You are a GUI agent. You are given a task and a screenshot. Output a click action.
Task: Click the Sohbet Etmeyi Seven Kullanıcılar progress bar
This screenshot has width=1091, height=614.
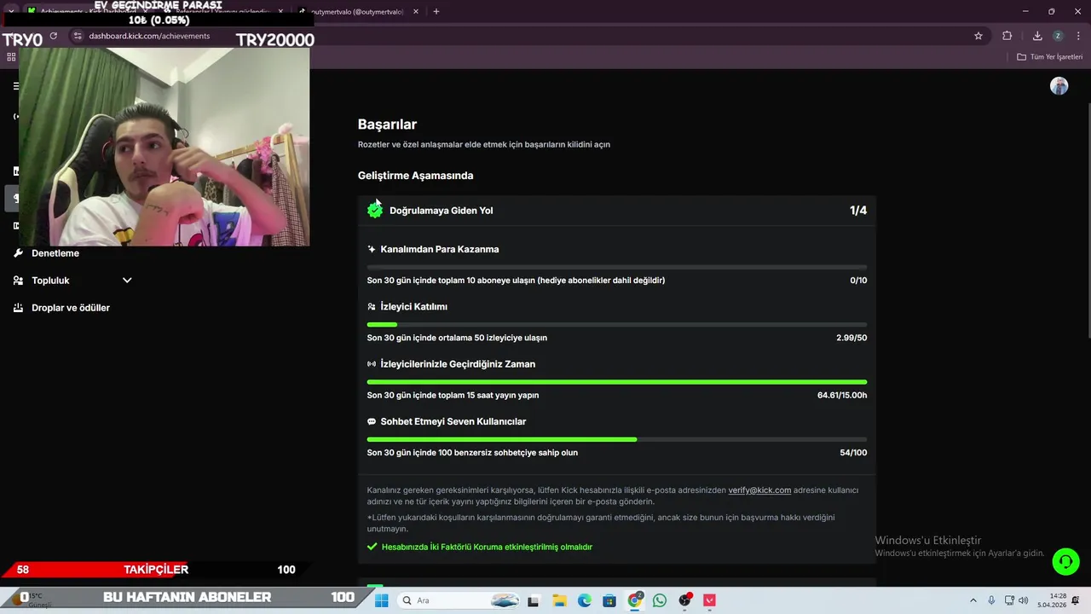click(617, 439)
